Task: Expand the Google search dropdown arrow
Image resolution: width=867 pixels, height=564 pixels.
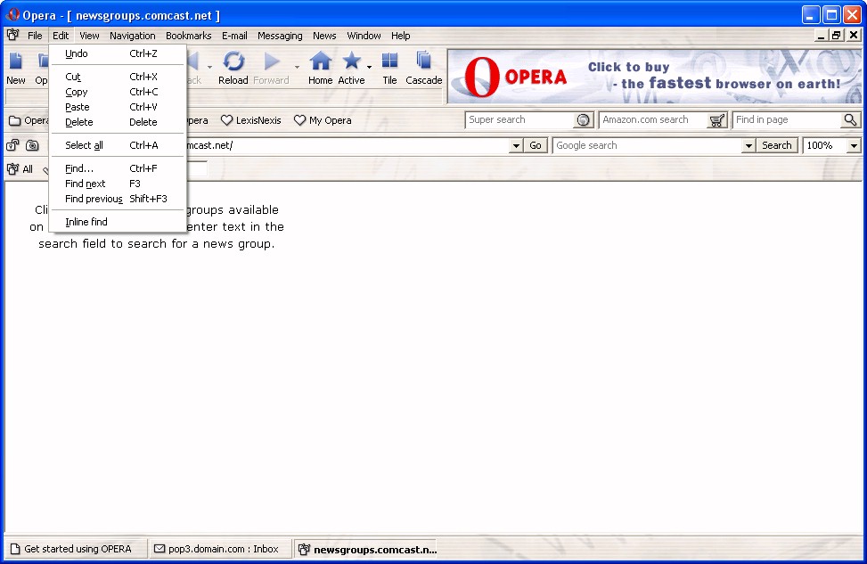Action: pyautogui.click(x=748, y=145)
